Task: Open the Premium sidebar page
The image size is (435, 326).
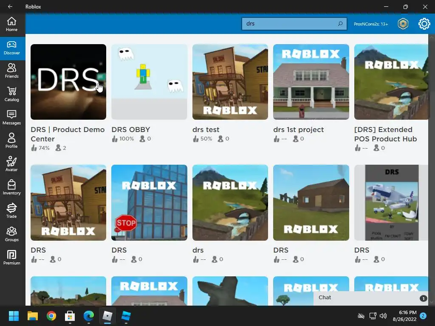Action: [11, 258]
